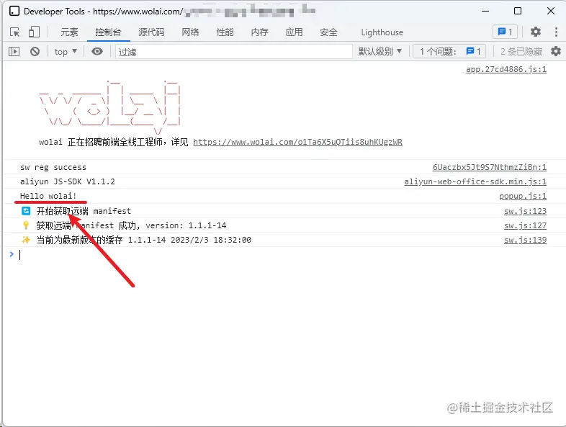The width and height of the screenshot is (566, 427).
Task: Click the 1 个问题 issues button
Action: (x=449, y=52)
